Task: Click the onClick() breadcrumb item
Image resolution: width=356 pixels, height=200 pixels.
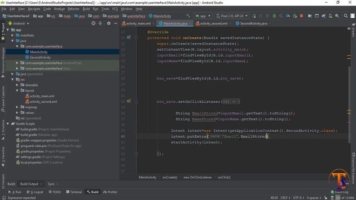Action: tap(224, 177)
